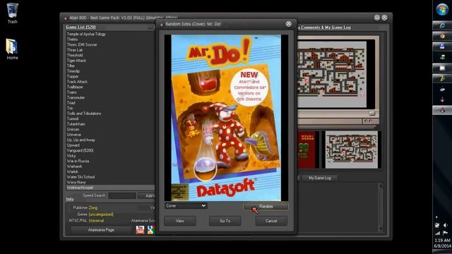Launch Internet Explorer from the taskbar

coord(442,26)
